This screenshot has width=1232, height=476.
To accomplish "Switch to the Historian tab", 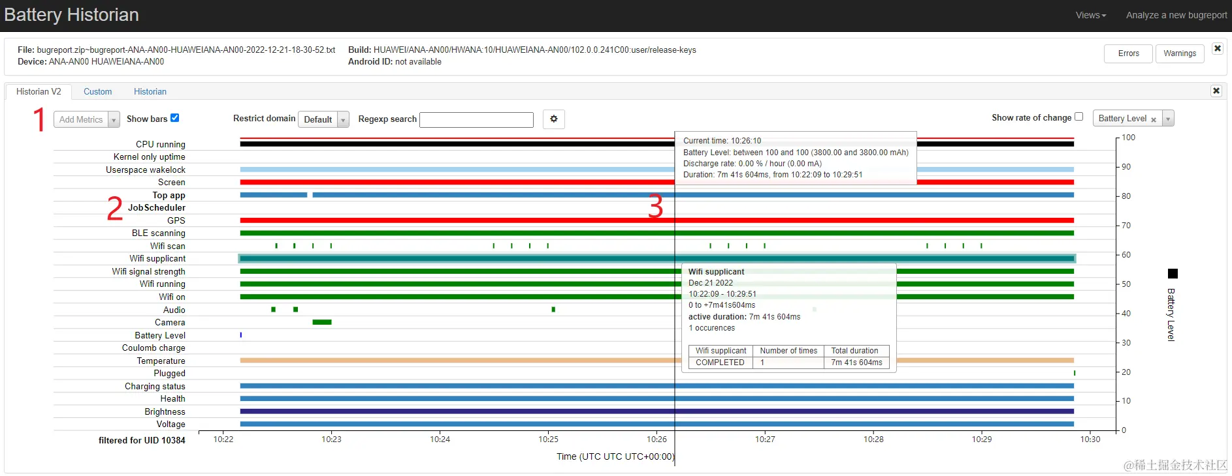I will click(x=150, y=92).
